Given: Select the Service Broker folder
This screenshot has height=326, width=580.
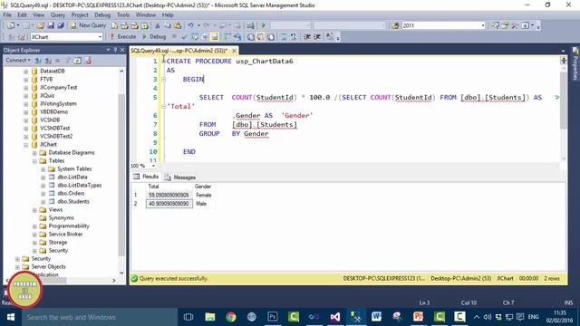Looking at the screenshot, I should coord(65,234).
